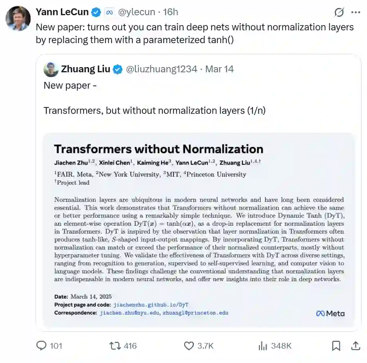Bookmark this post
Image resolution: width=367 pixels, height=363 pixels.
tap(336, 345)
